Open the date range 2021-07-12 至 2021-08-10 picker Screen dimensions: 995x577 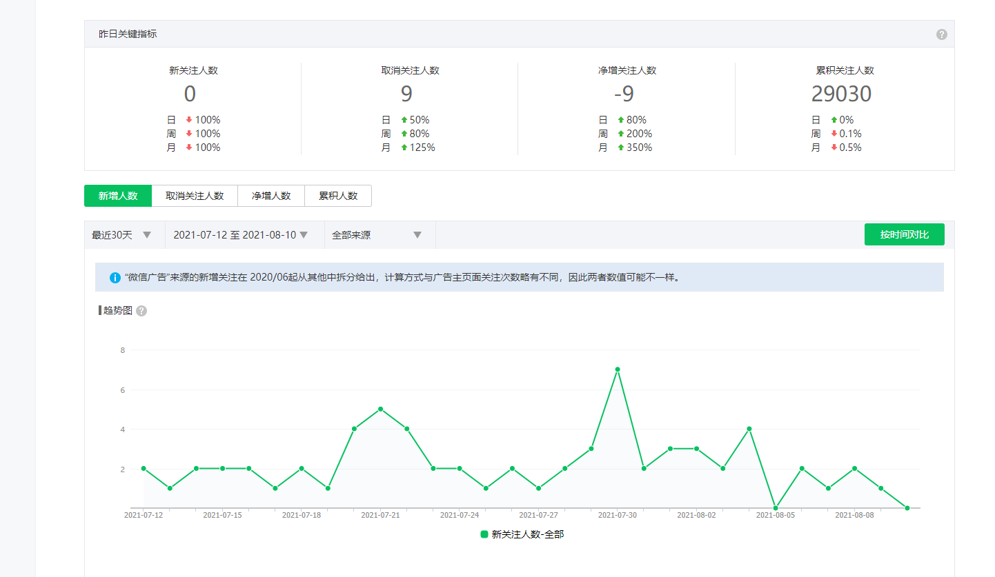(240, 235)
